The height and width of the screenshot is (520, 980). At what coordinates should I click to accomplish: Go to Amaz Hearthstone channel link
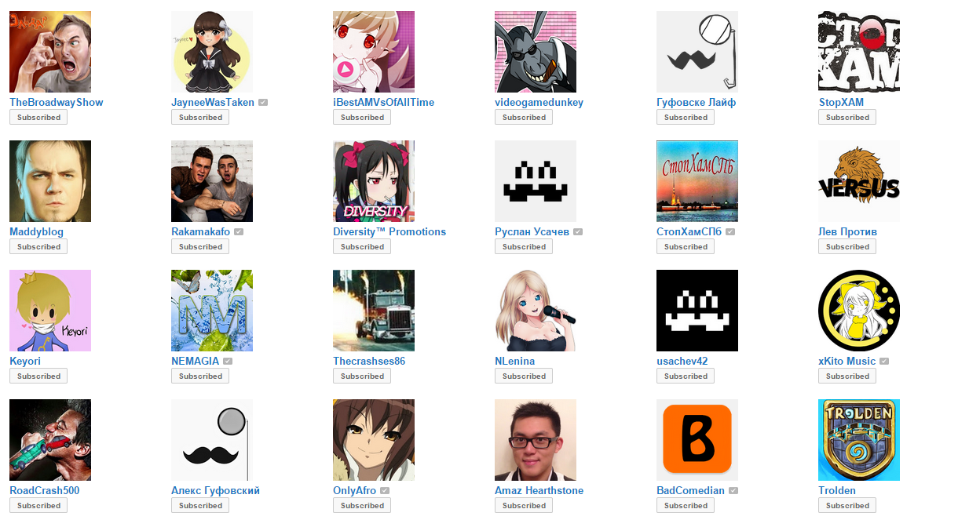click(539, 491)
